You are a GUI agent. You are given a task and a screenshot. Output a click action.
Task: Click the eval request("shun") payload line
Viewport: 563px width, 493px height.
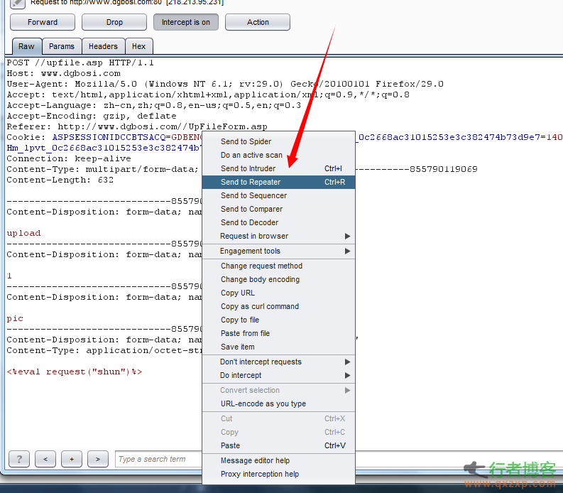coord(75,372)
